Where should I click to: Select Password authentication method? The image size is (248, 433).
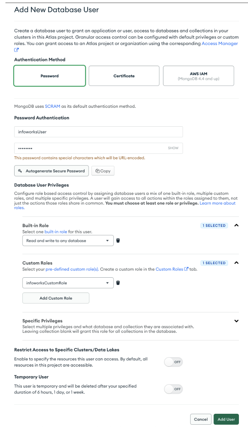(50, 76)
